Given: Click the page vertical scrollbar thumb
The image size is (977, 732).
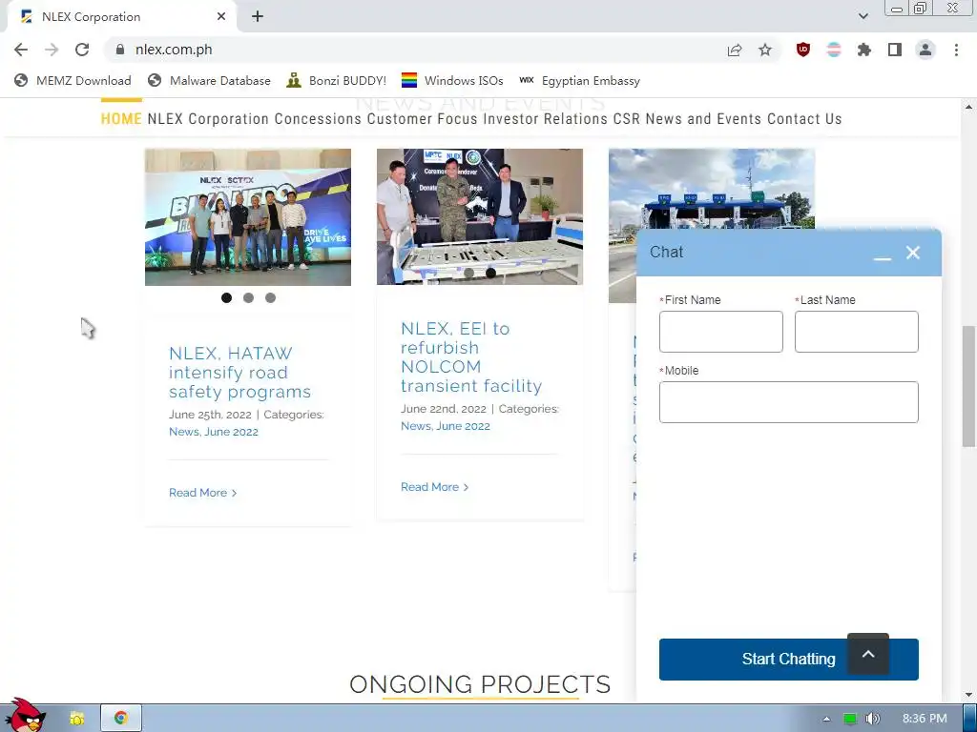Looking at the screenshot, I should tap(968, 386).
